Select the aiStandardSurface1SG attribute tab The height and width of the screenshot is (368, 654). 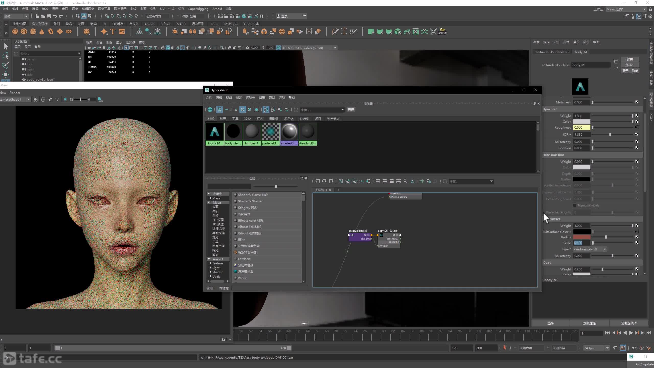pyautogui.click(x=552, y=52)
